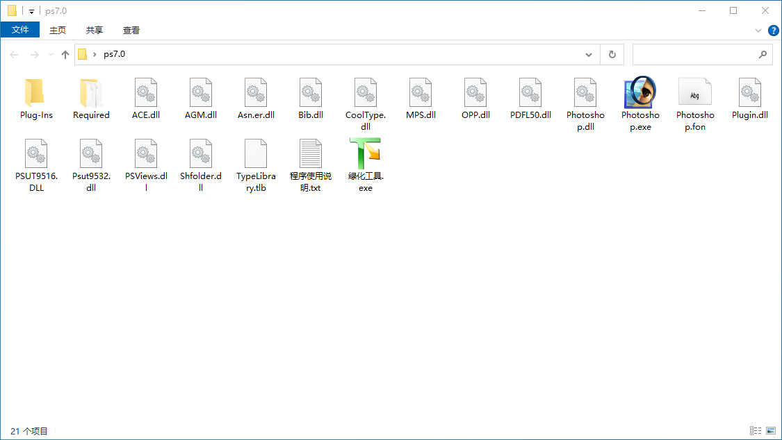Switch to large icons view in status bar
782x440 pixels.
pyautogui.click(x=770, y=430)
